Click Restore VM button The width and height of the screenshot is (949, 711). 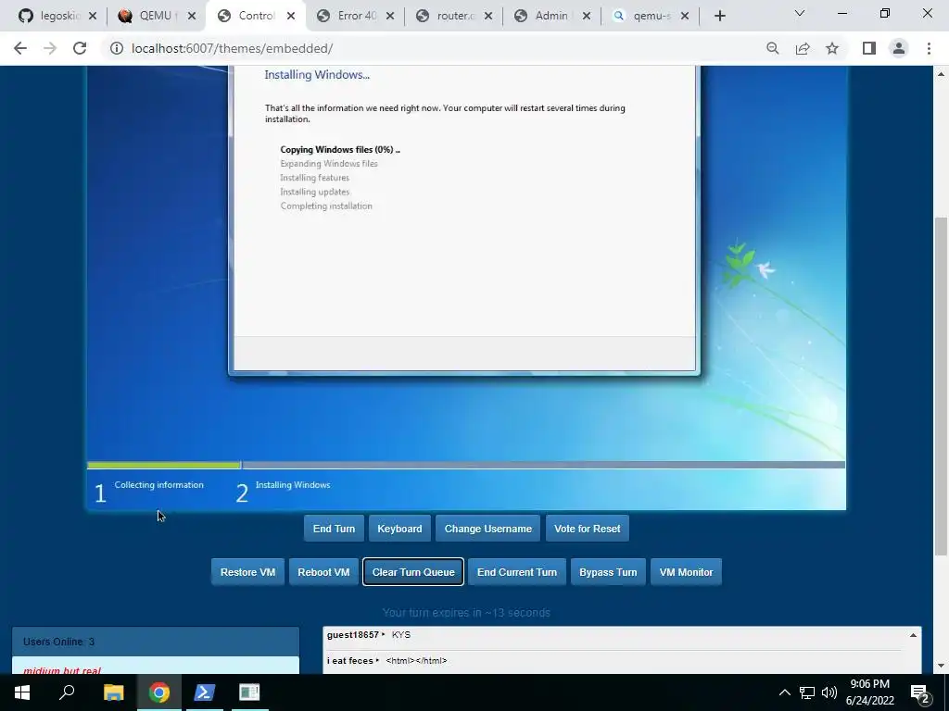[x=247, y=572]
